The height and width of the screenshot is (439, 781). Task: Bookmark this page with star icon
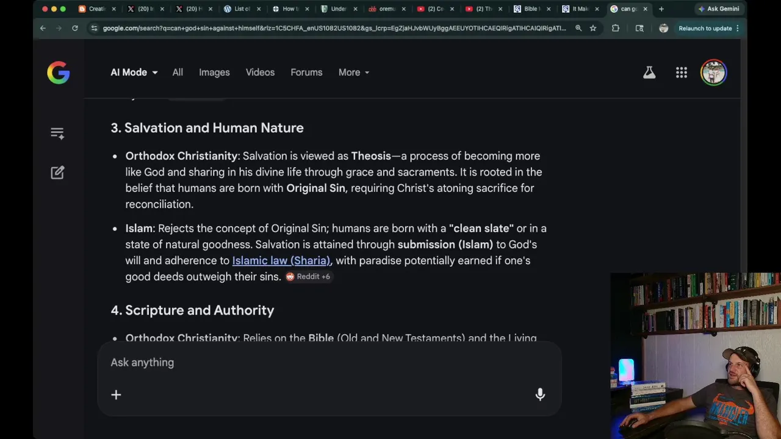tap(592, 28)
